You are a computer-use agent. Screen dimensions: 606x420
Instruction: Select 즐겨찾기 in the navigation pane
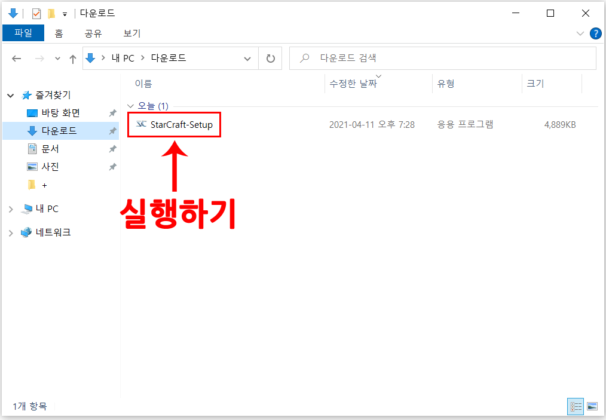tap(53, 94)
